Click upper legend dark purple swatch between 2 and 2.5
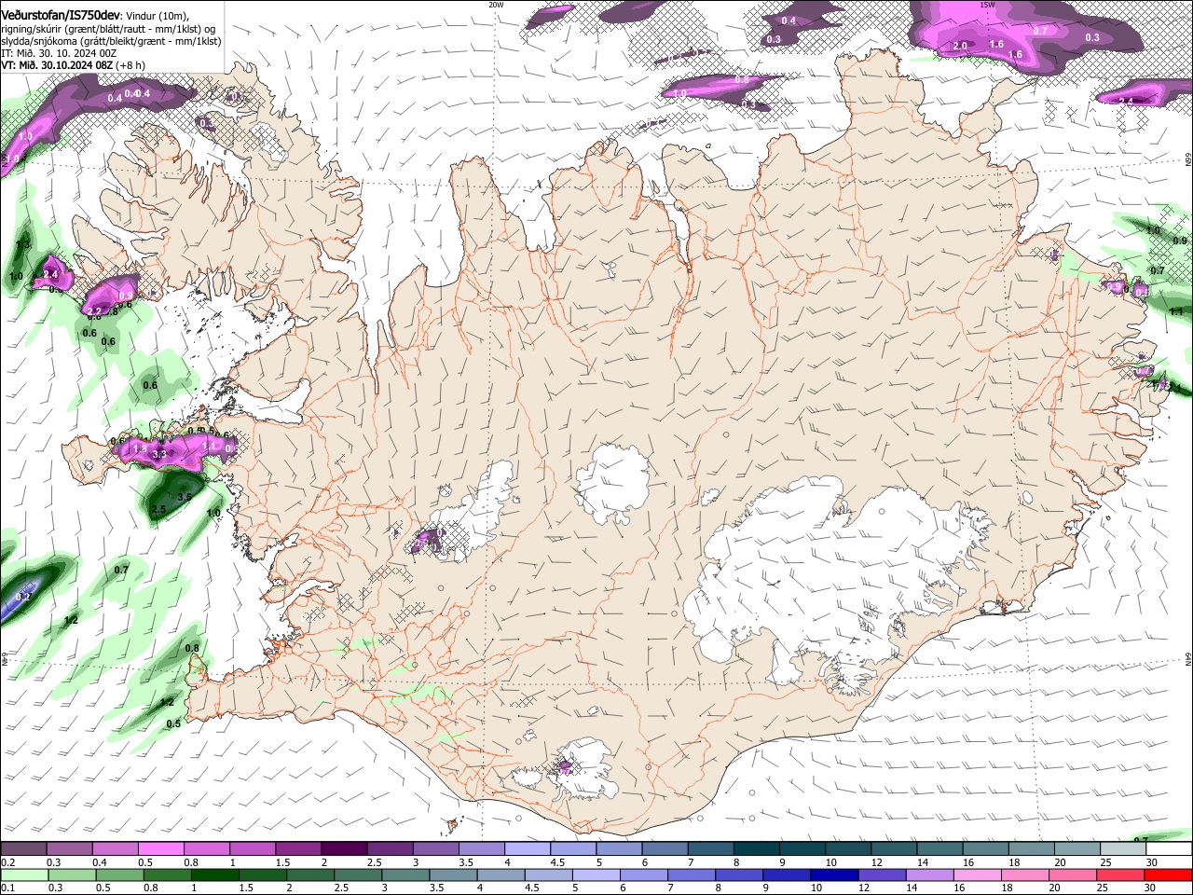Viewport: 1193px width, 895px height. click(x=343, y=849)
